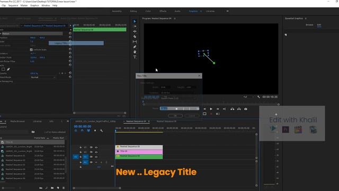This screenshot has height=191, width=339.
Task: Open the Window menu
Action: [x=46, y=5]
